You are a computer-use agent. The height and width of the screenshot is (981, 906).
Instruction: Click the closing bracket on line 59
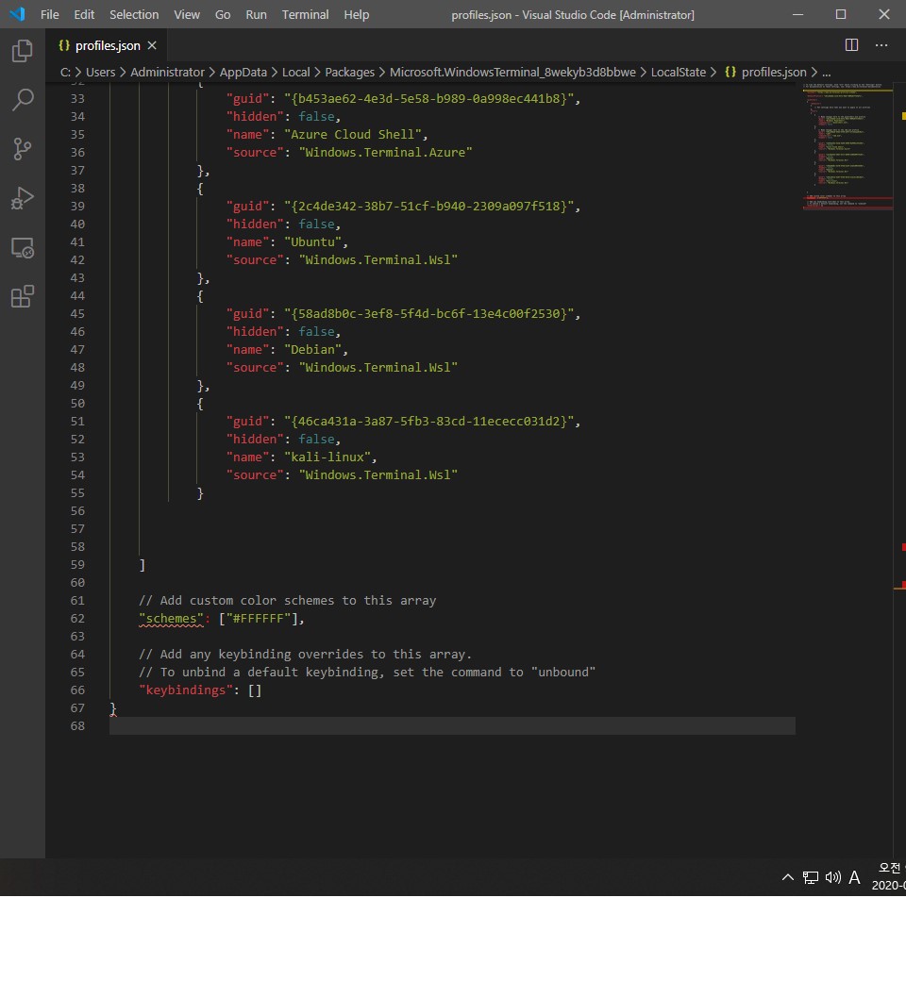pyautogui.click(x=143, y=565)
